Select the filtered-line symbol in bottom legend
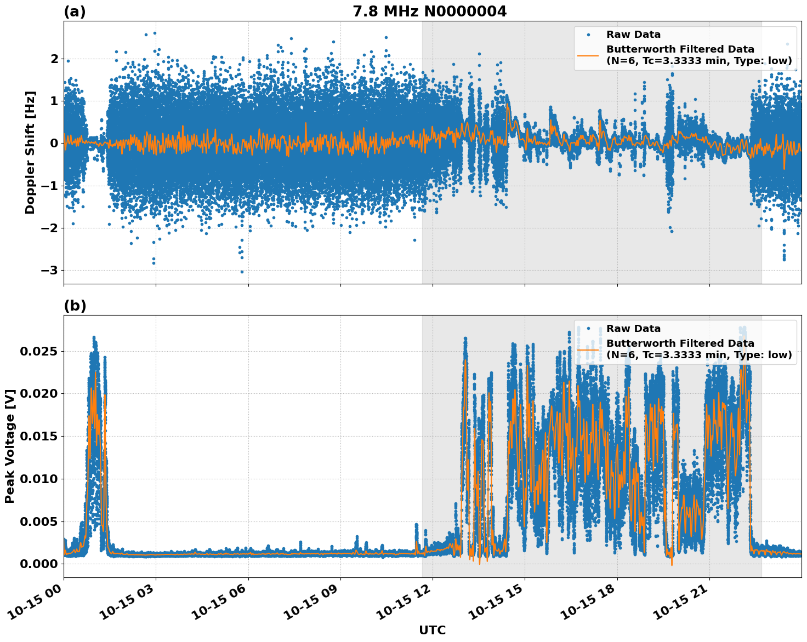Screen dimensions: 807x642 (588, 349)
